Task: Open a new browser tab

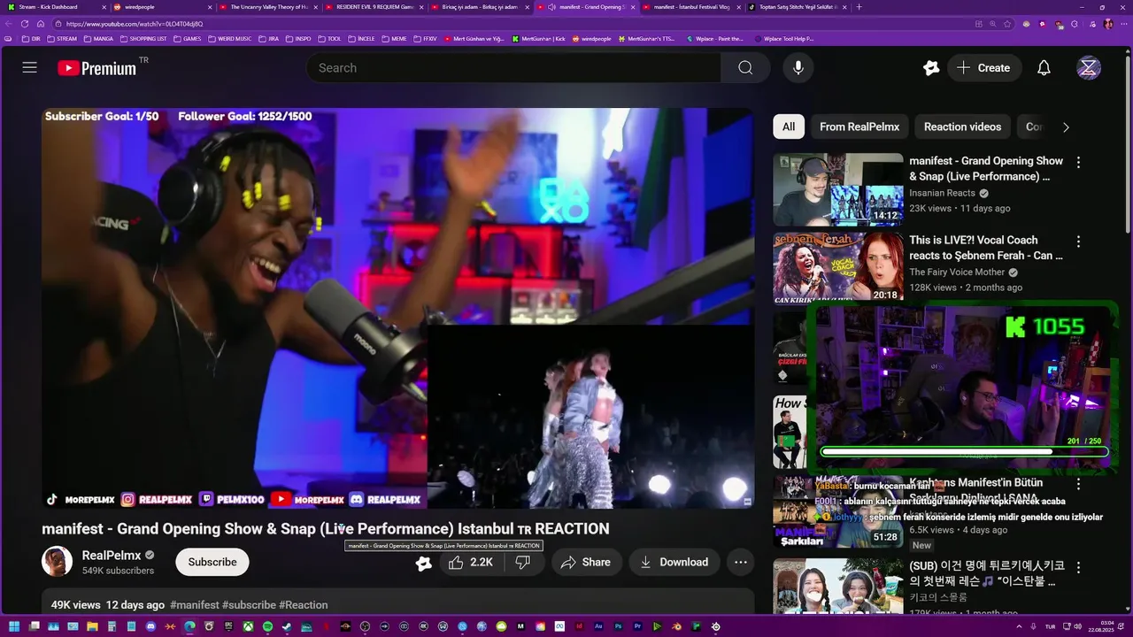Action: (x=859, y=7)
